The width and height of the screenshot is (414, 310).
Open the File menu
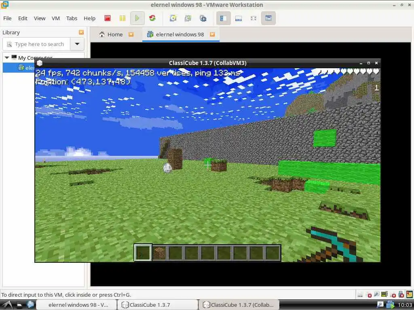[7, 18]
